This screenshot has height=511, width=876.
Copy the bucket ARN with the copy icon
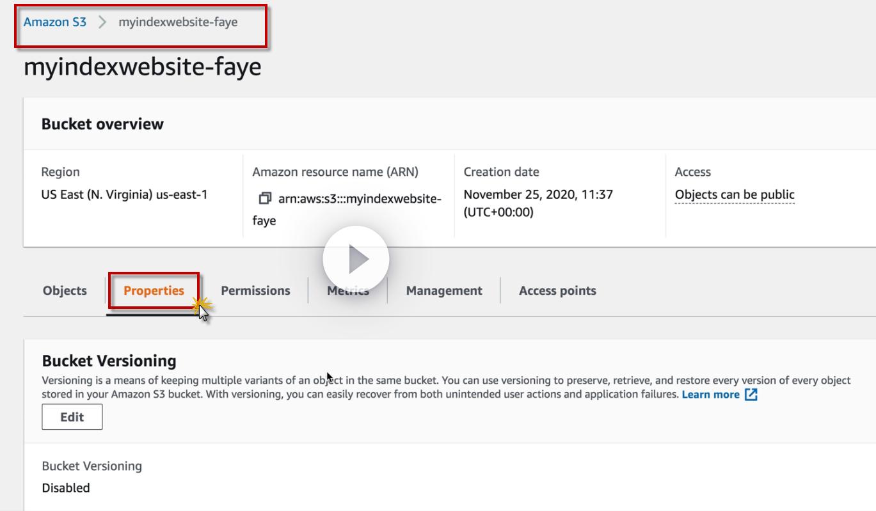point(264,199)
